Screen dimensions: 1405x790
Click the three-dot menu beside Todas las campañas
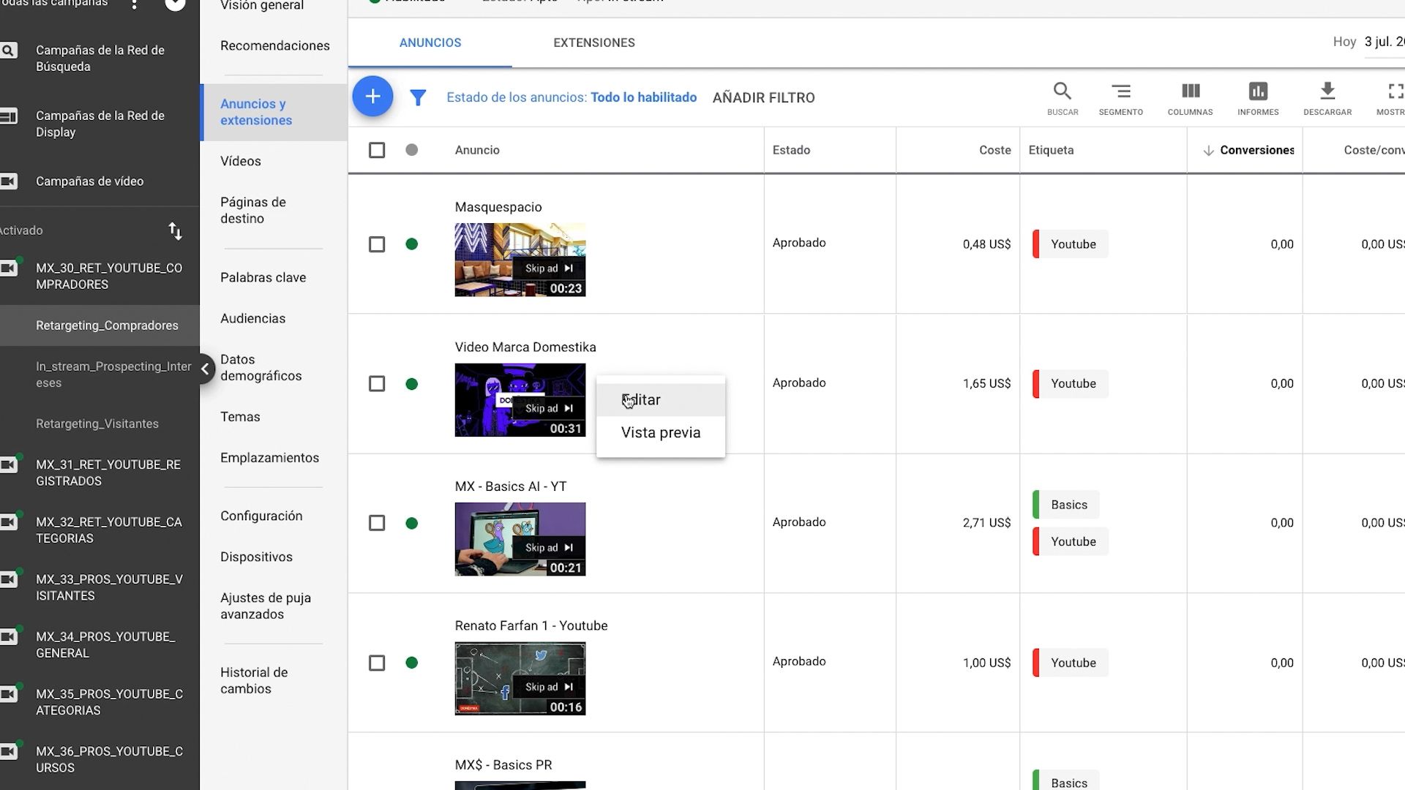pyautogui.click(x=134, y=4)
